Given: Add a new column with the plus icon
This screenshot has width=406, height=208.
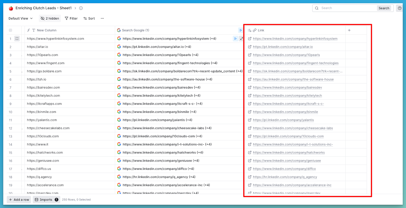Looking at the screenshot, I should [x=349, y=30].
